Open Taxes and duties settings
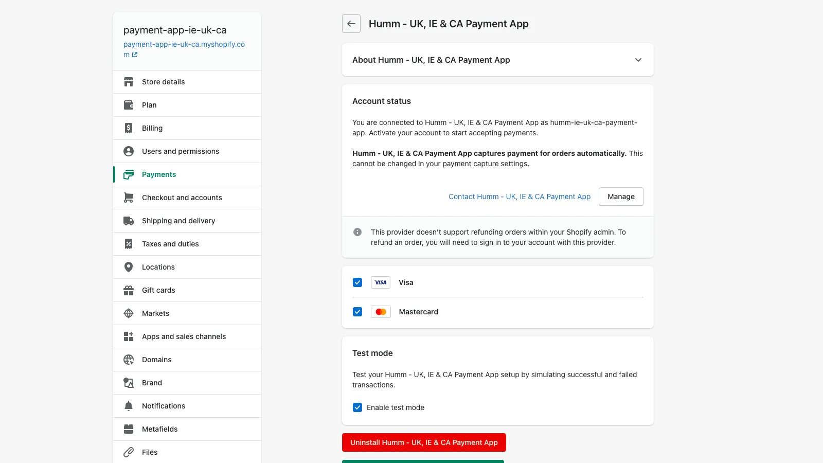Image resolution: width=823 pixels, height=463 pixels. coord(187,244)
